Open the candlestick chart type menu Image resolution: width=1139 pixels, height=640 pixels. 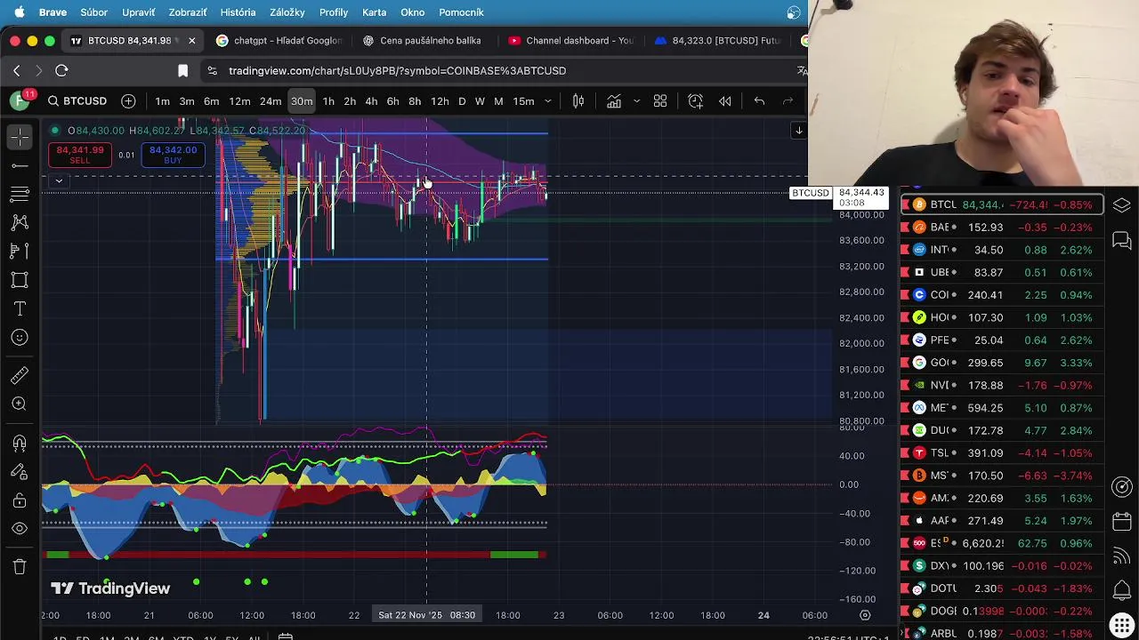[578, 101]
